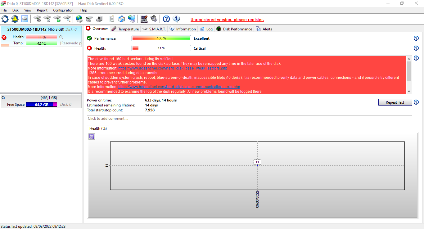The width and height of the screenshot is (424, 229).
Task: Switch to the Disk Performance tab
Action: (x=234, y=29)
